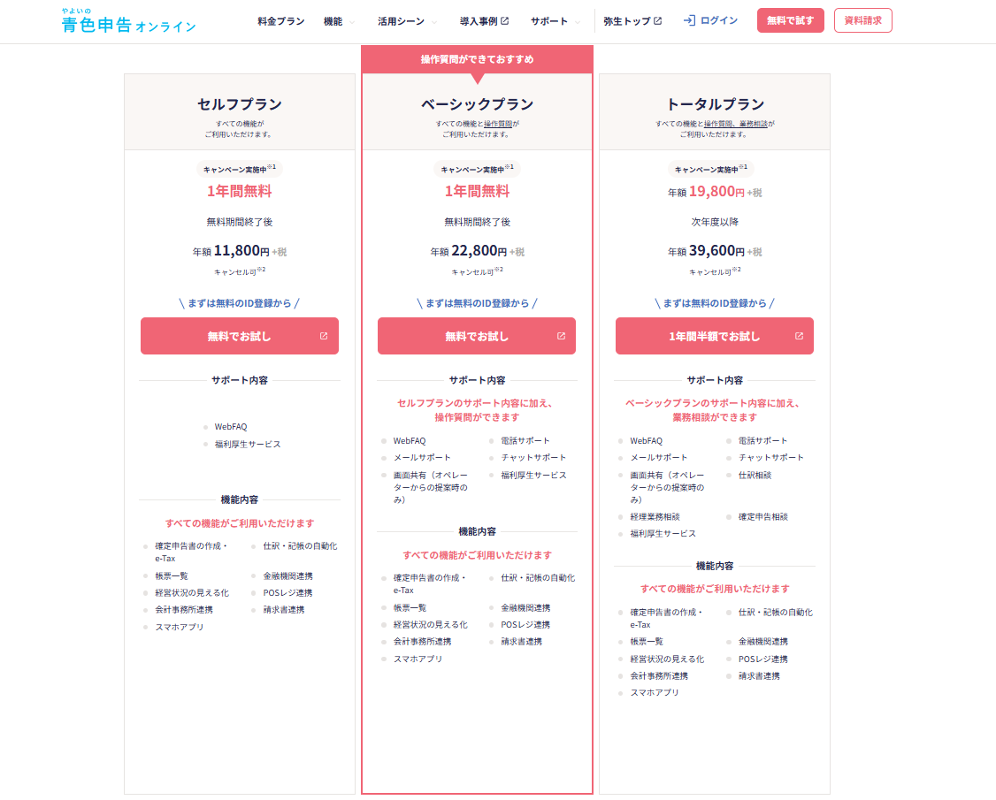
Task: Click external-link icon on 1年間半額でお試し button
Action: click(799, 336)
